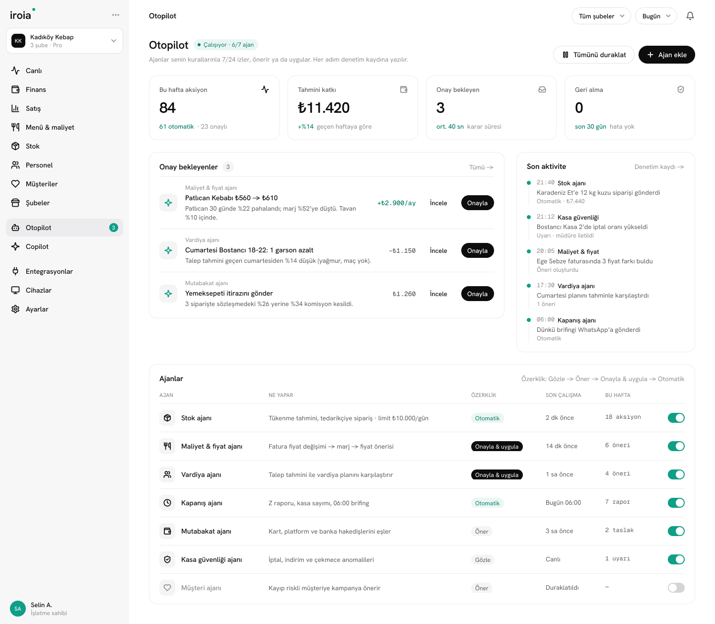
Task: Disable the Mutabakat ajanı toggle
Action: tap(676, 531)
